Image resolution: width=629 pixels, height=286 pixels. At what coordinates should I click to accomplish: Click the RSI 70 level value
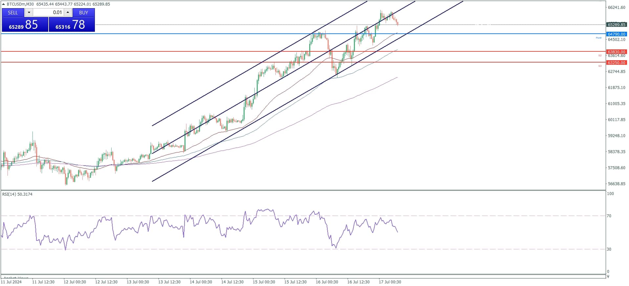click(x=609, y=216)
